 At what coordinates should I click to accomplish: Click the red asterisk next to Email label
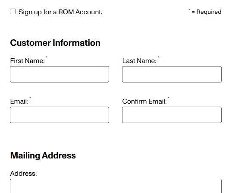30,98
